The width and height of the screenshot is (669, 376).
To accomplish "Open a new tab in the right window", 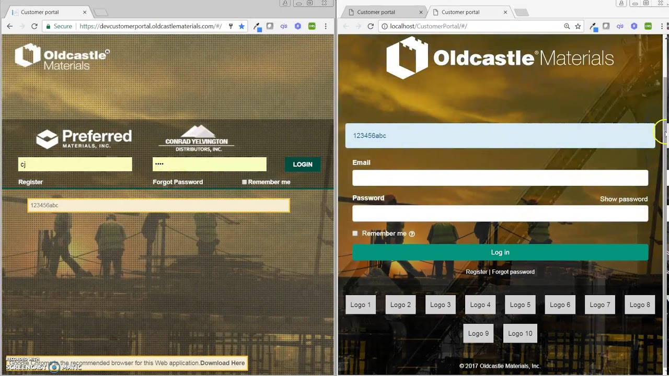I will click(521, 12).
